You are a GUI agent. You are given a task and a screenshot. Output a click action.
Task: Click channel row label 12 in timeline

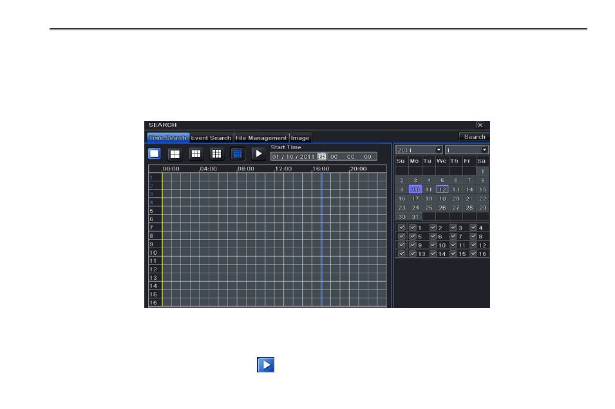coord(153,269)
